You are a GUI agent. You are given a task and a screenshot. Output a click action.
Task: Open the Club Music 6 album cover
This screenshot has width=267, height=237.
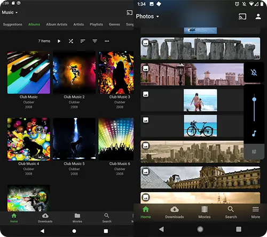pyautogui.click(x=116, y=139)
